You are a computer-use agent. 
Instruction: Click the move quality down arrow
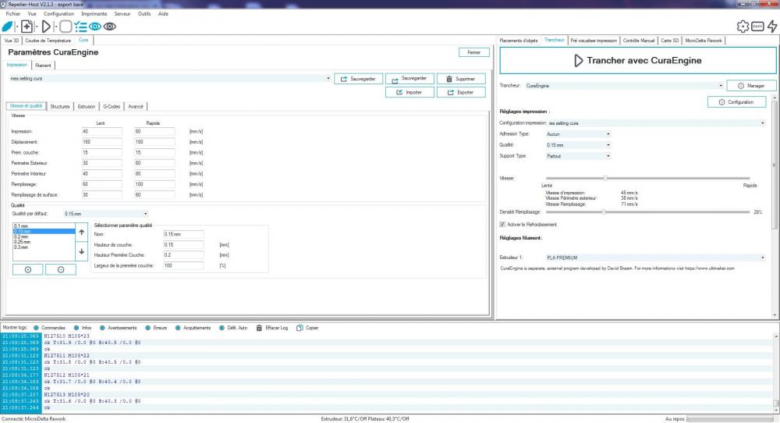point(82,251)
